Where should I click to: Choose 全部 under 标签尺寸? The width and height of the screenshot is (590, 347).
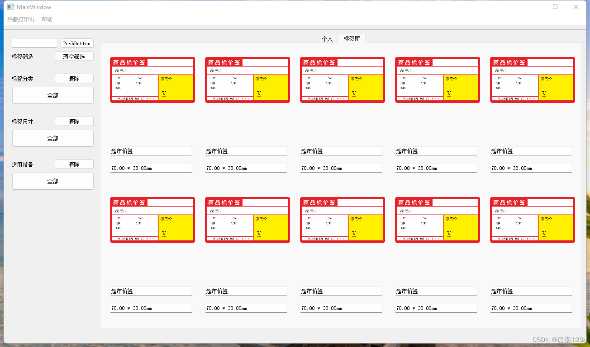(53, 138)
